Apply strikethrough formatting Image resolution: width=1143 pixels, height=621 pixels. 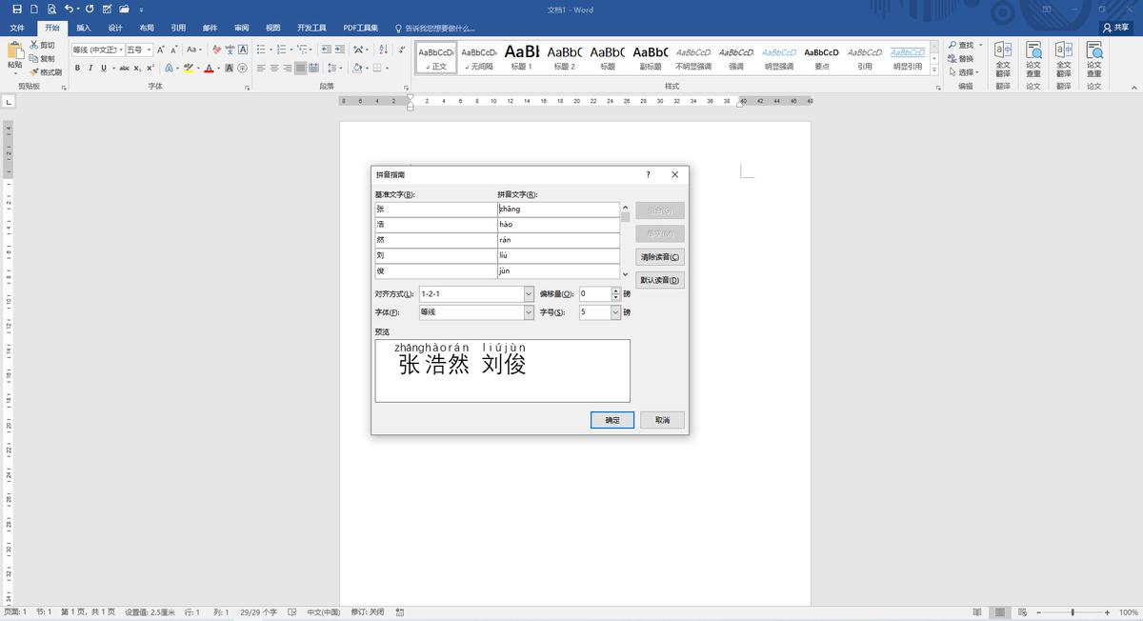(x=125, y=68)
